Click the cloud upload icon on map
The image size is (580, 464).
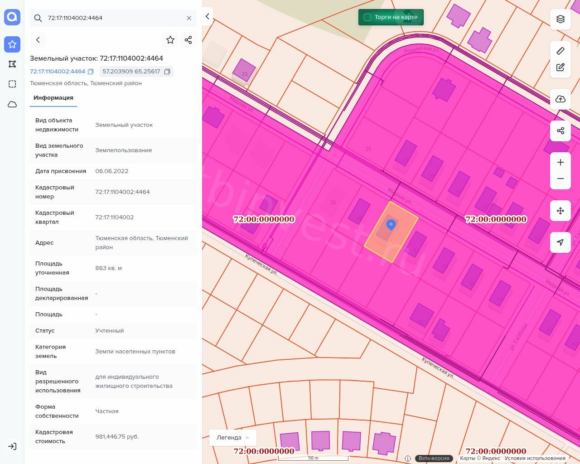561,99
